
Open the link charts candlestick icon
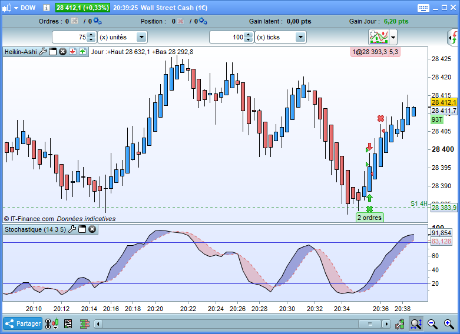pos(52,324)
